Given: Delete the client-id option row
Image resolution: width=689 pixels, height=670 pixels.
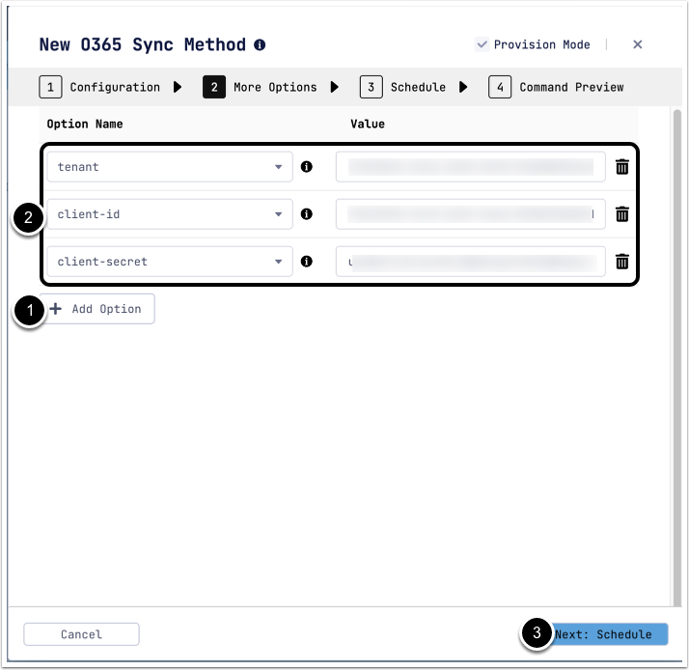Looking at the screenshot, I should pyautogui.click(x=621, y=214).
